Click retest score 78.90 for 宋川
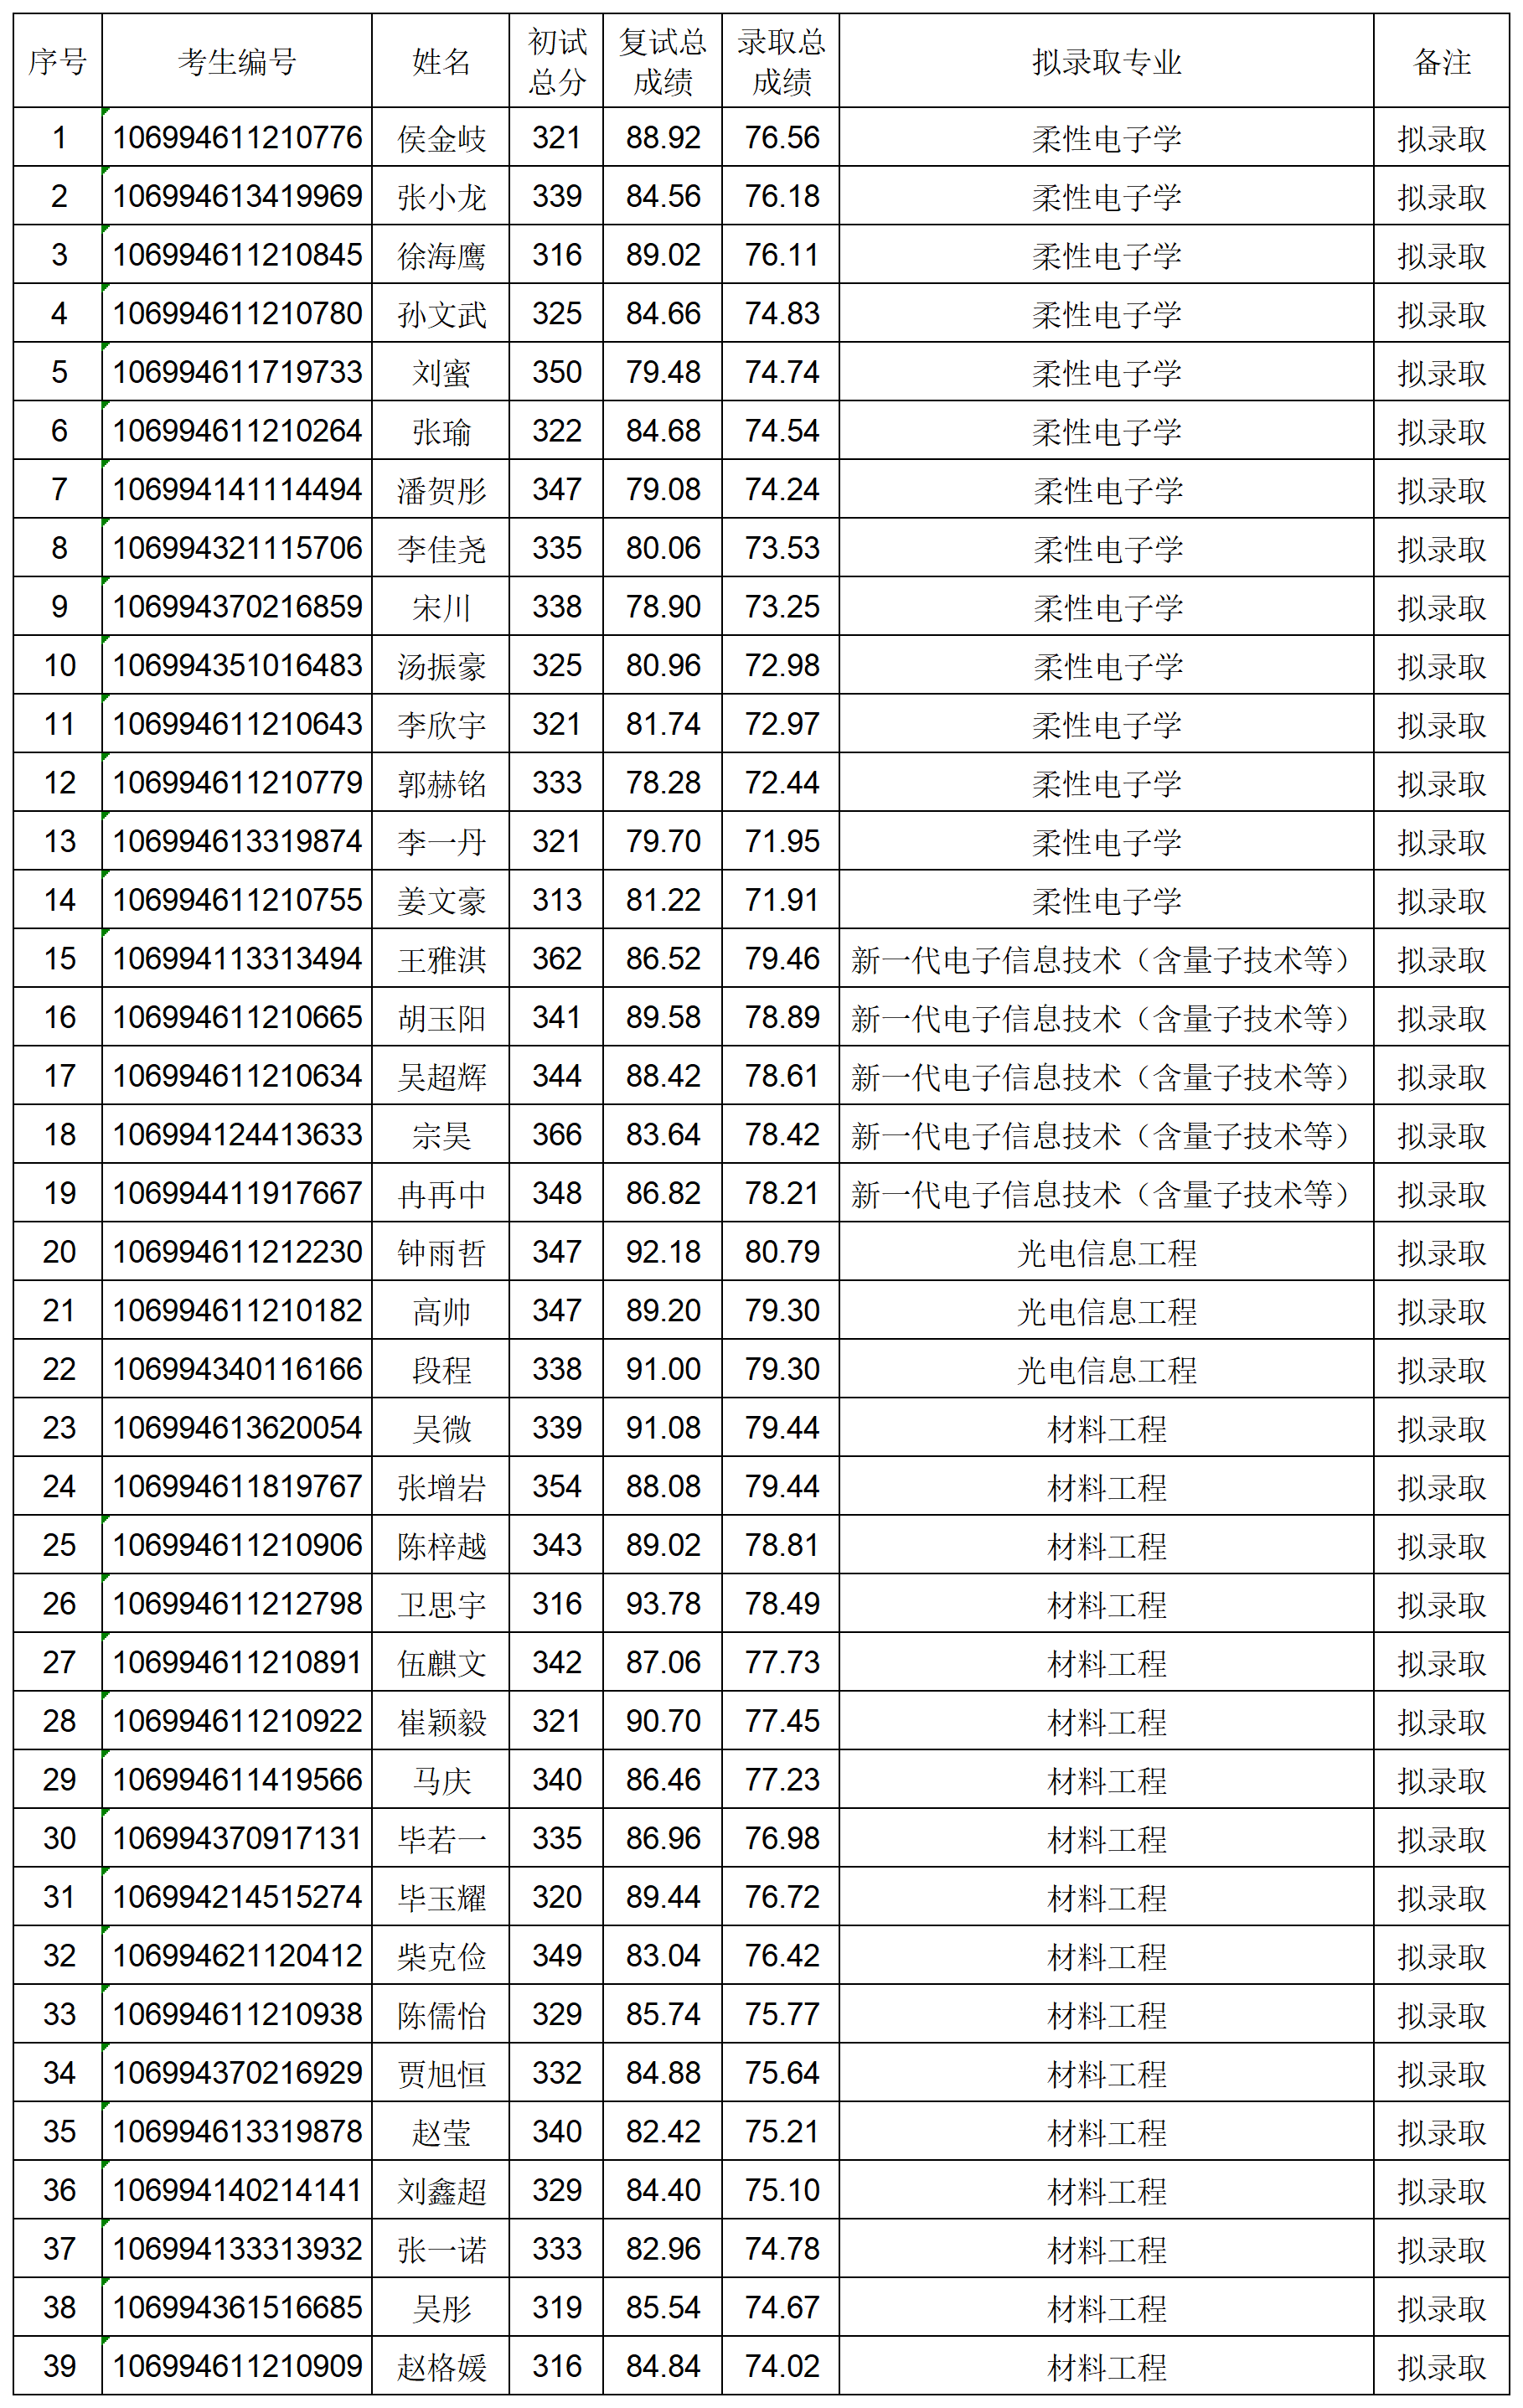1523x2408 pixels. click(662, 607)
